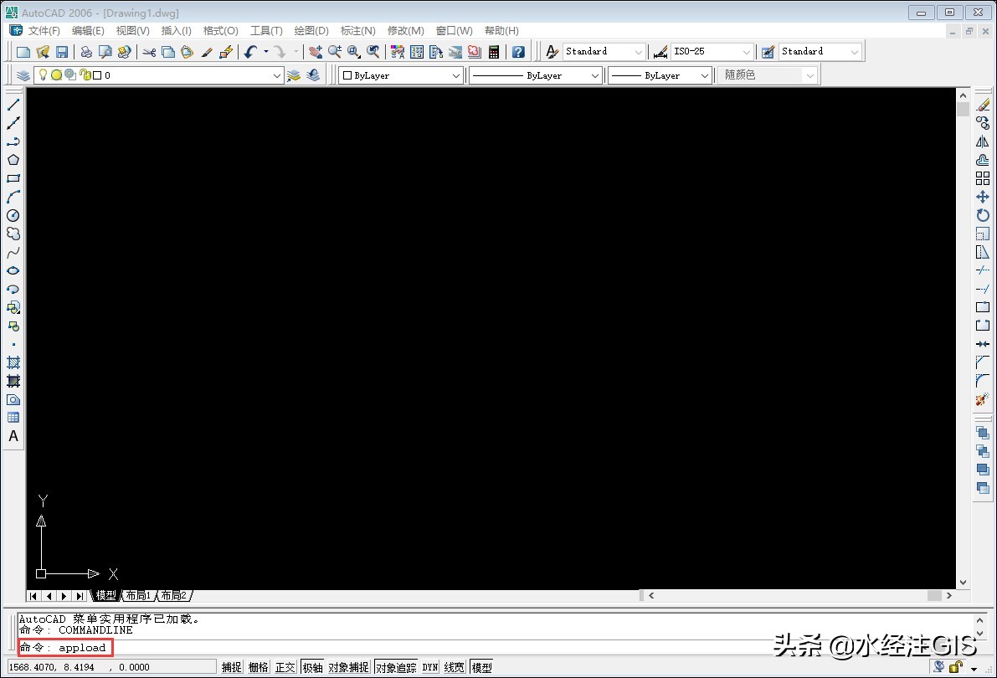The image size is (997, 678).
Task: Open Layer Properties Manager icon
Action: [x=23, y=75]
